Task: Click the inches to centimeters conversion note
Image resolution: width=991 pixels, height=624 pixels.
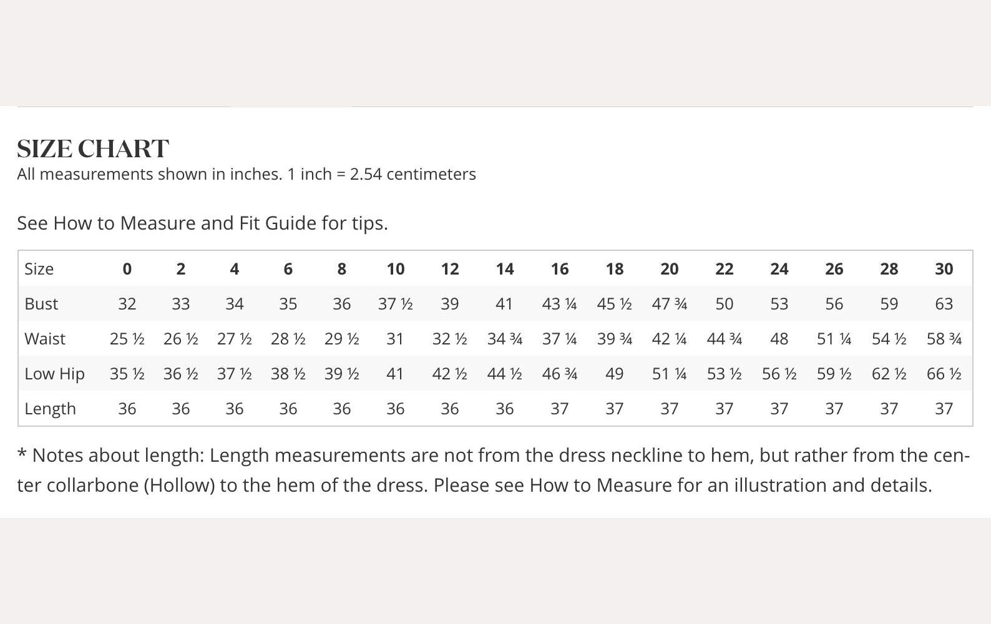Action: (247, 174)
